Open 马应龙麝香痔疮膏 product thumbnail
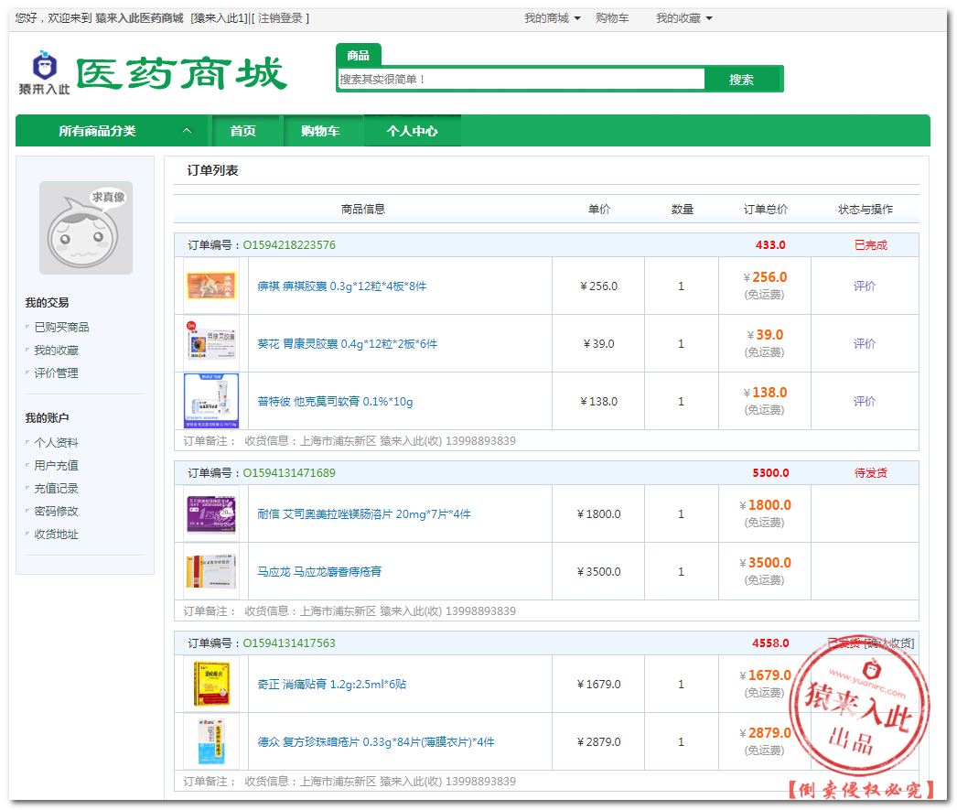Image resolution: width=957 pixels, height=810 pixels. pos(210,571)
